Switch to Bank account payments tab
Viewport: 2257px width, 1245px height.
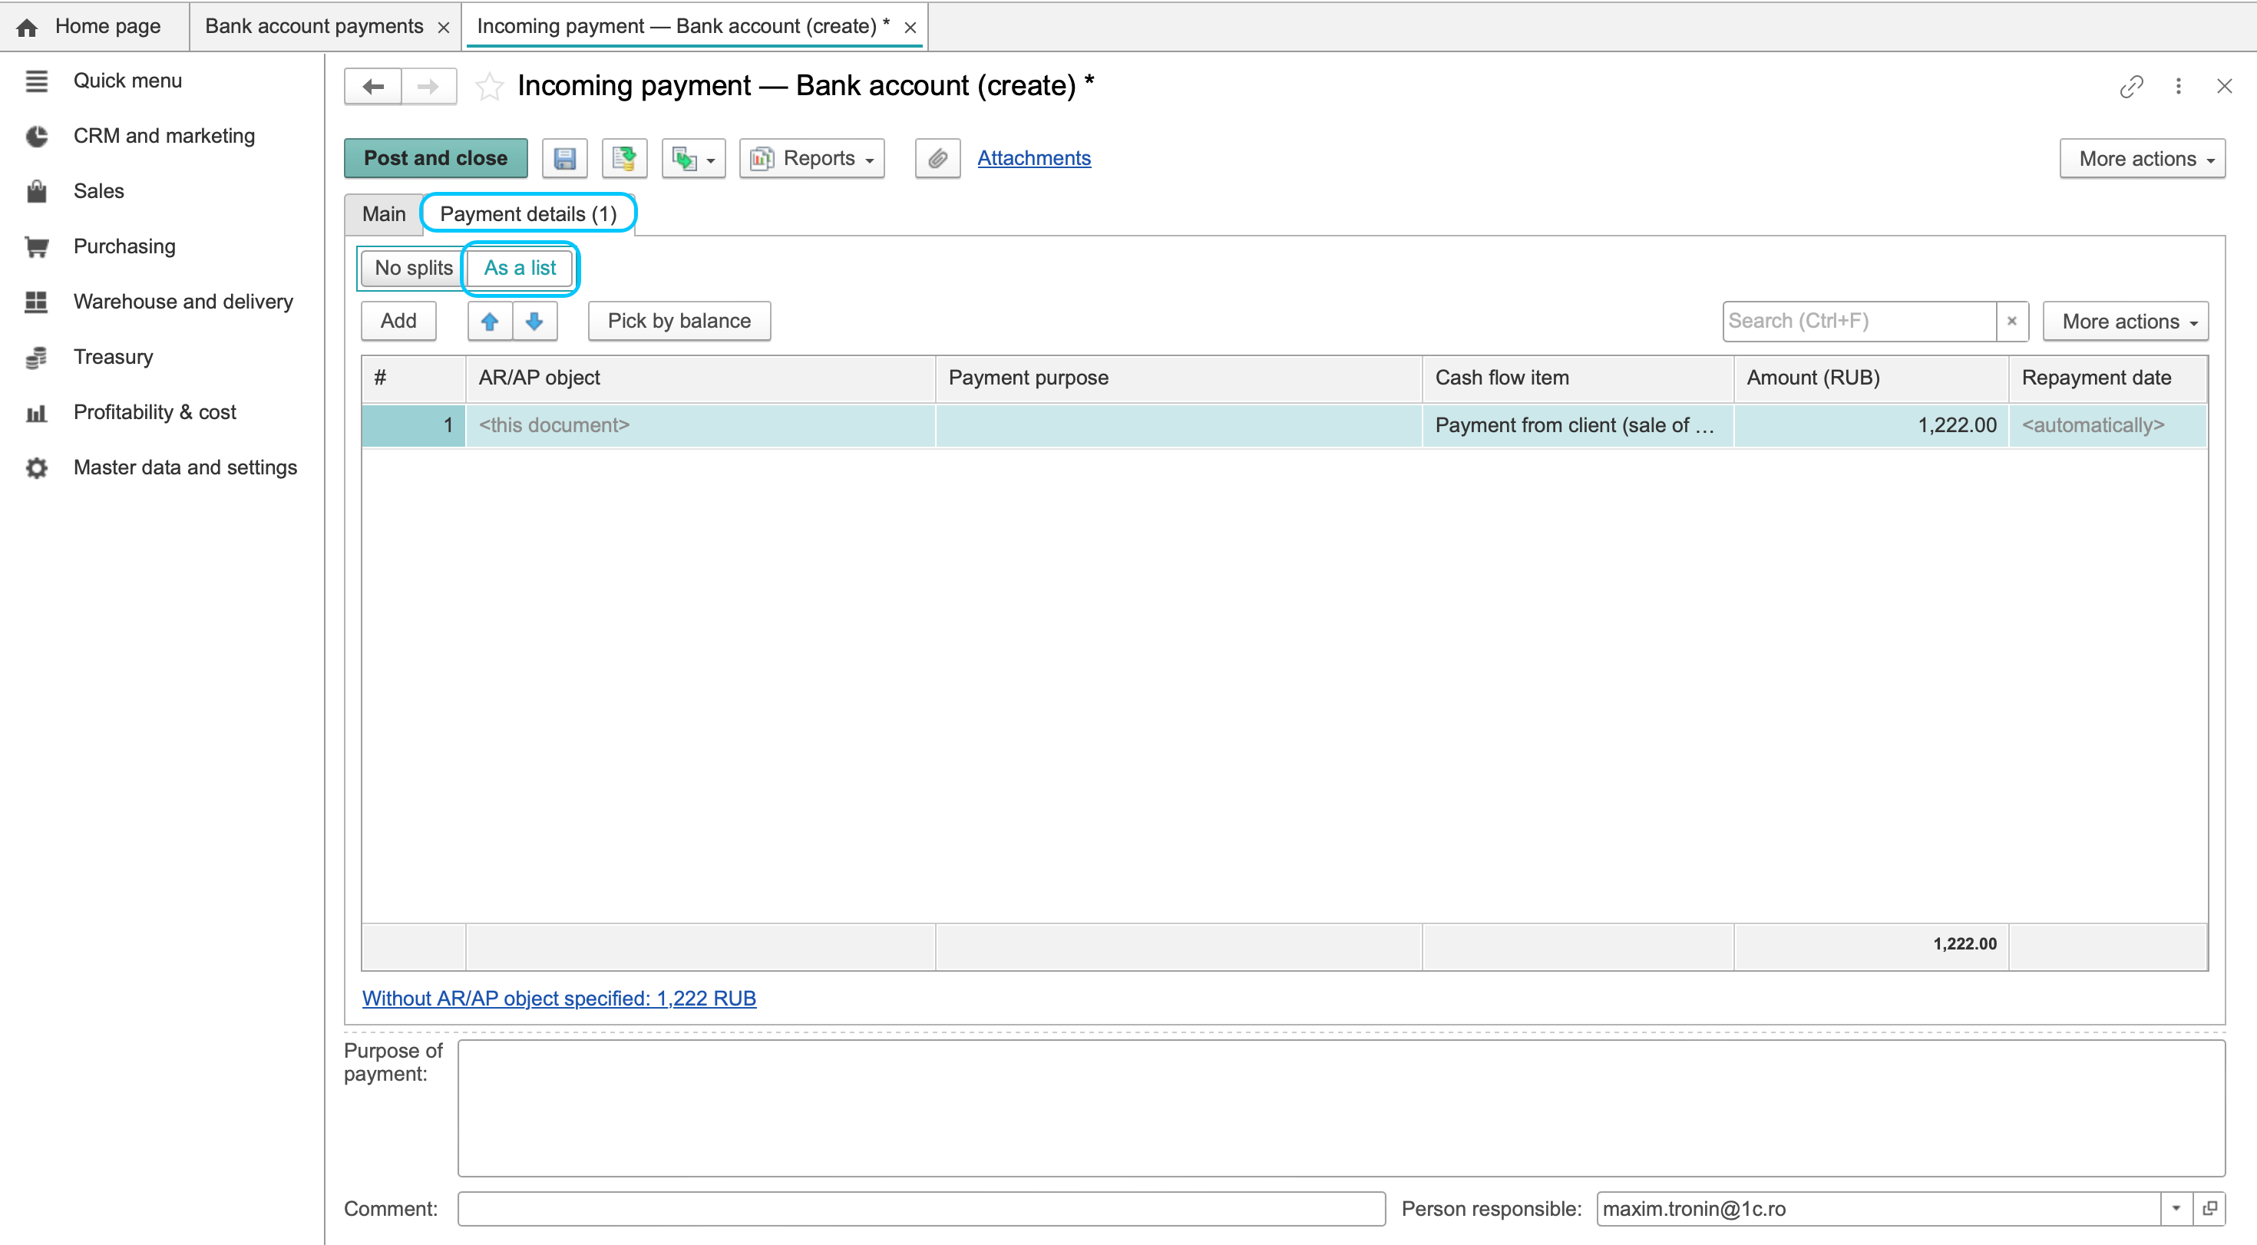click(314, 26)
